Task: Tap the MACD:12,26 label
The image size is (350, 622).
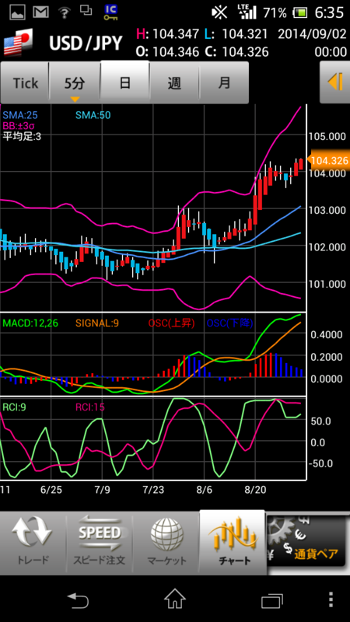Action: coord(30,323)
